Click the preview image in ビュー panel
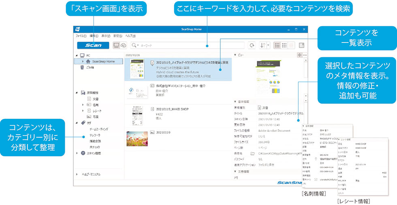 click(x=268, y=77)
